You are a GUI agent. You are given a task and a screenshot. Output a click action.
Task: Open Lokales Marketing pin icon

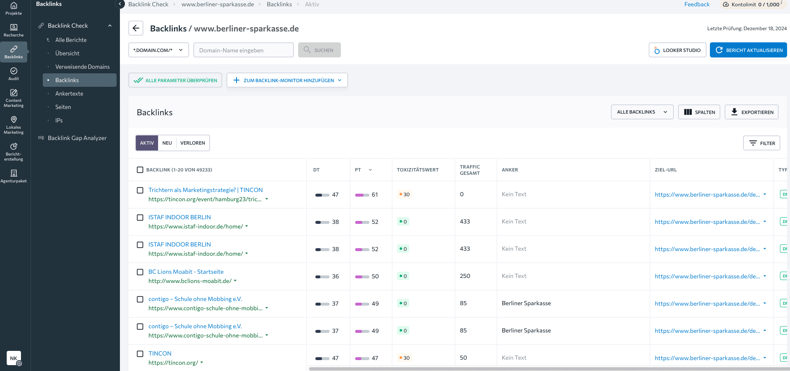click(14, 119)
